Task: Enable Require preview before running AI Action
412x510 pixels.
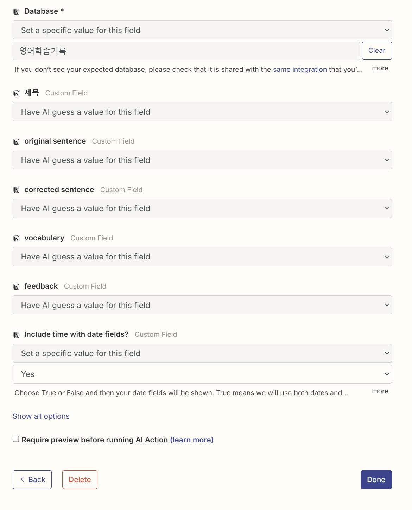Action: click(x=16, y=439)
